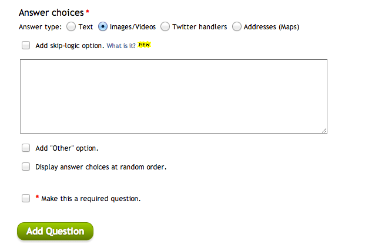Open the "What is it?" help link
This screenshot has height=248, width=385.
tap(121, 45)
